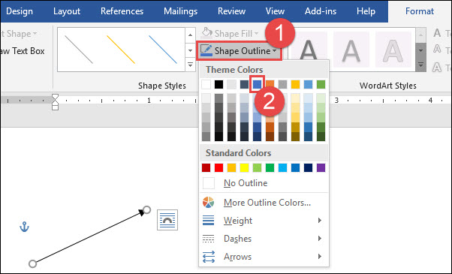Expand the Weight submenu arrow
This screenshot has width=452, height=274.
pos(319,221)
